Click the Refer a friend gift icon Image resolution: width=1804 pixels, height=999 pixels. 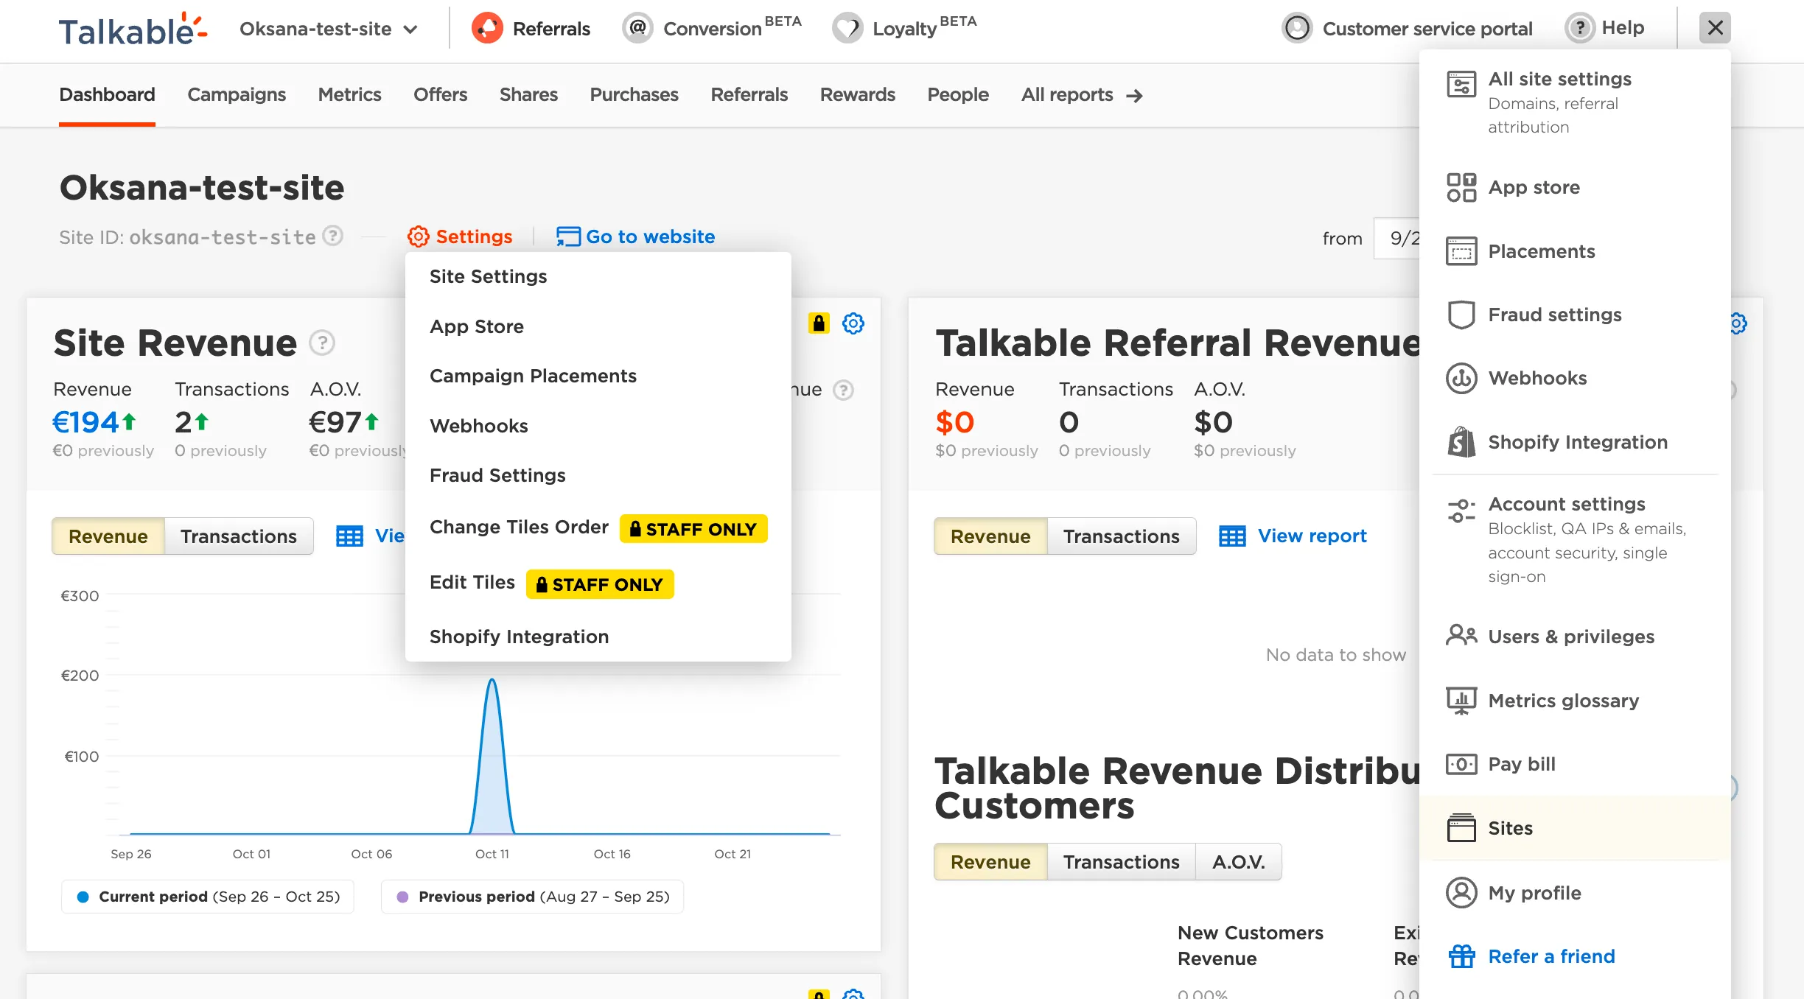[x=1461, y=956]
